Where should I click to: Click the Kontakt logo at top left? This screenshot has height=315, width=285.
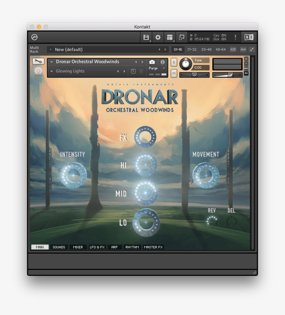coord(34,37)
